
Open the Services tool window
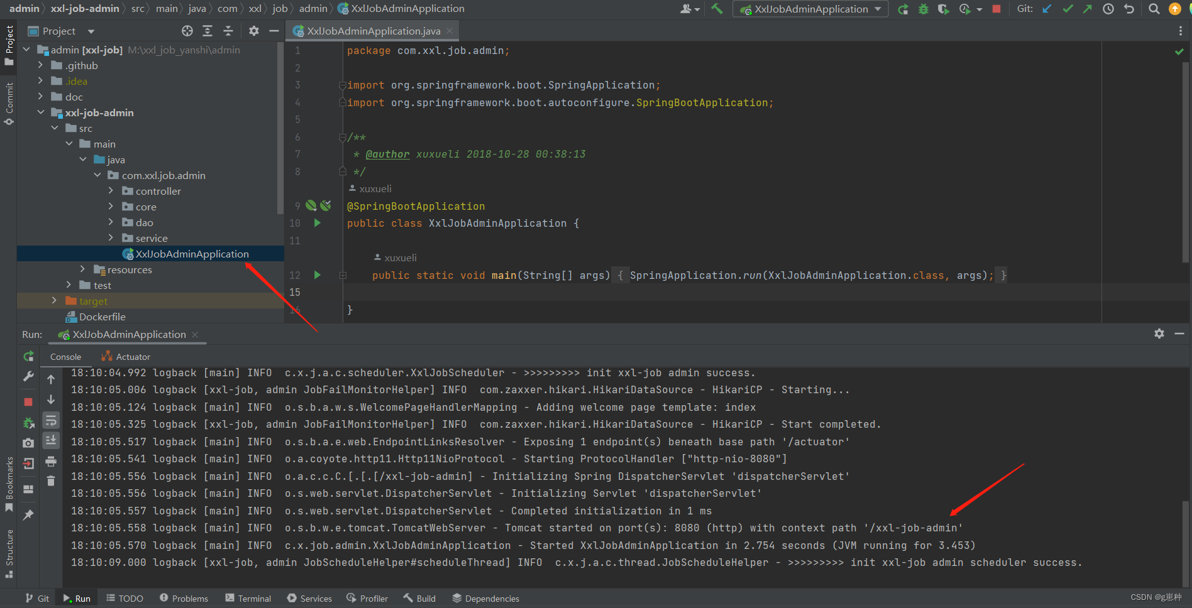pyautogui.click(x=309, y=599)
